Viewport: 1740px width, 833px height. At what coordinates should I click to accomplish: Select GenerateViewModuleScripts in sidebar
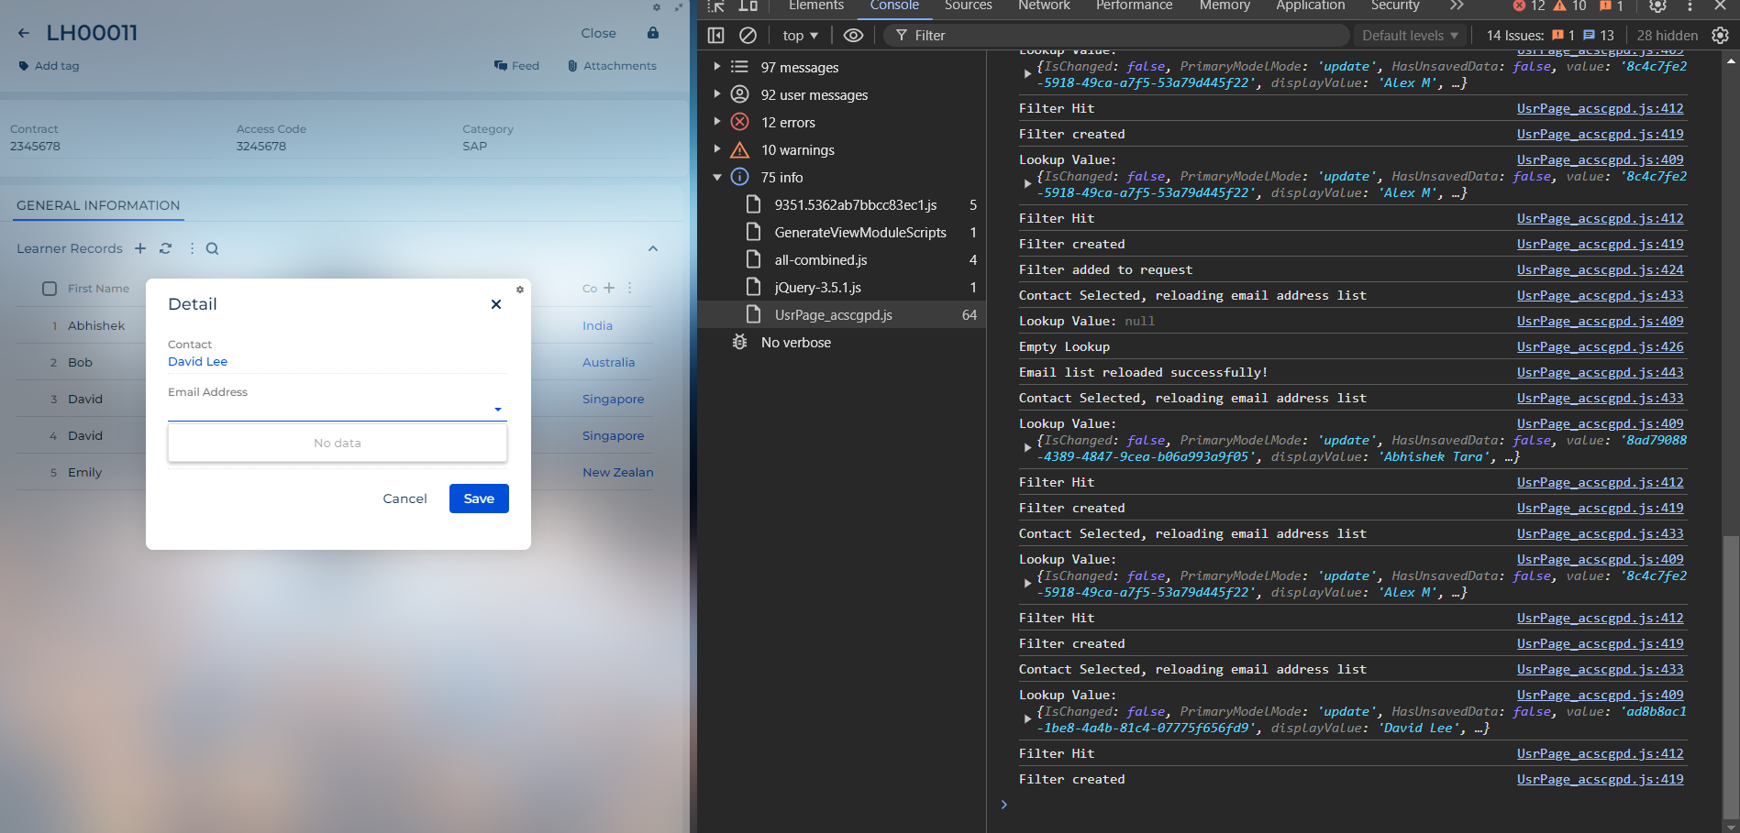[x=841, y=232]
